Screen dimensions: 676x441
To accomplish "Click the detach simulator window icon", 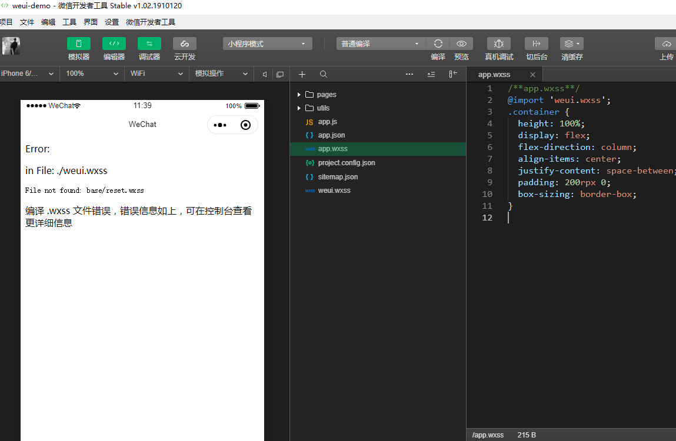I will [x=280, y=74].
